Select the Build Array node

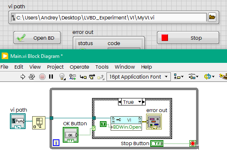point(39,123)
